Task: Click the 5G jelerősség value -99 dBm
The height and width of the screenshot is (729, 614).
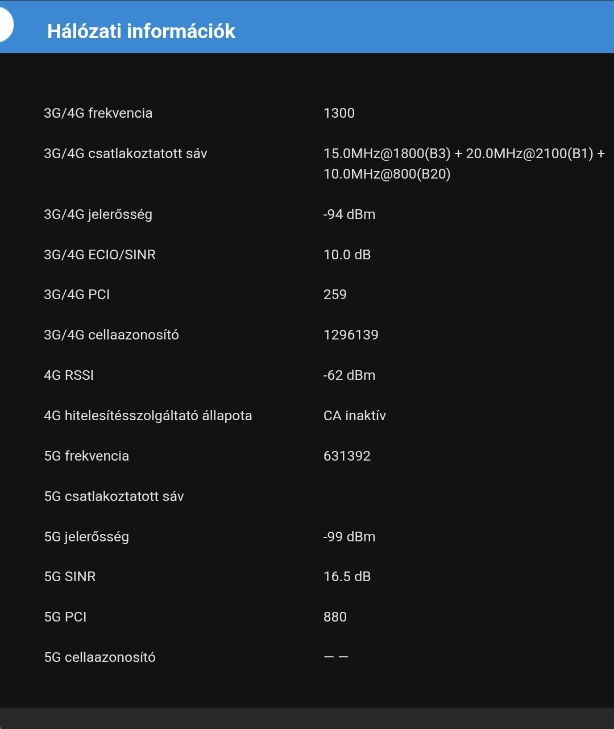Action: [349, 537]
